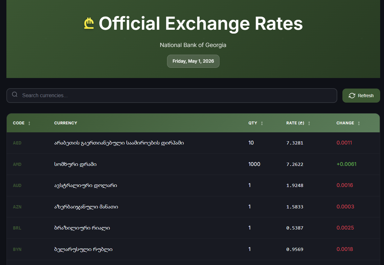Image resolution: width=384 pixels, height=265 pixels.
Task: Click the currency name in the AED row
Action: coord(119,143)
